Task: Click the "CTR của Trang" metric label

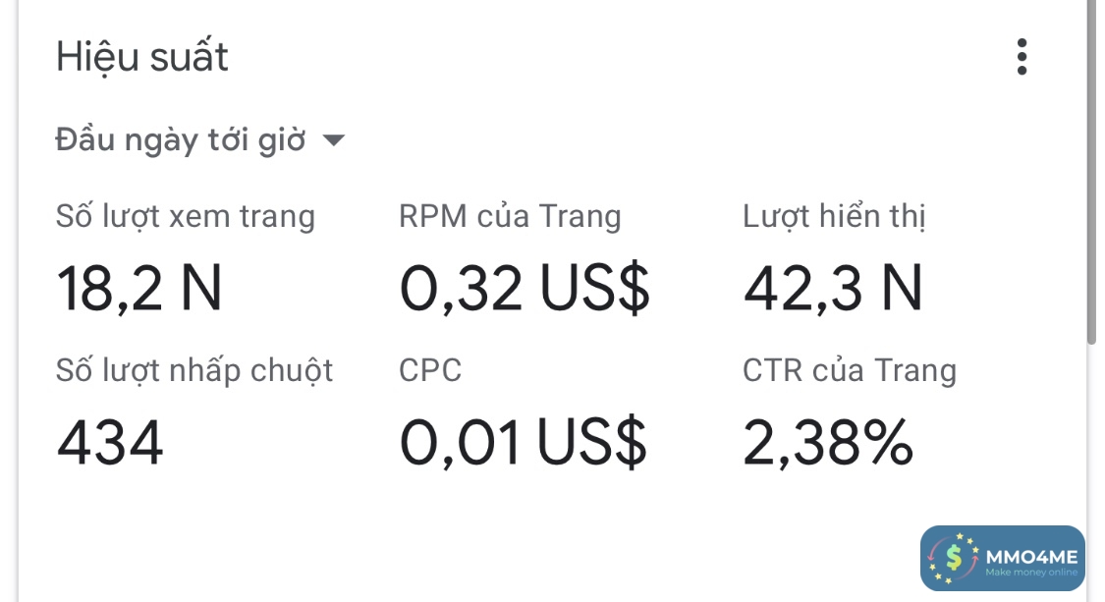Action: coord(849,370)
